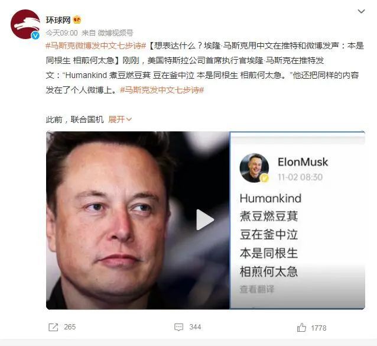The width and height of the screenshot is (377, 346).
Task: Open the post options chevron menu
Action: 361,11
